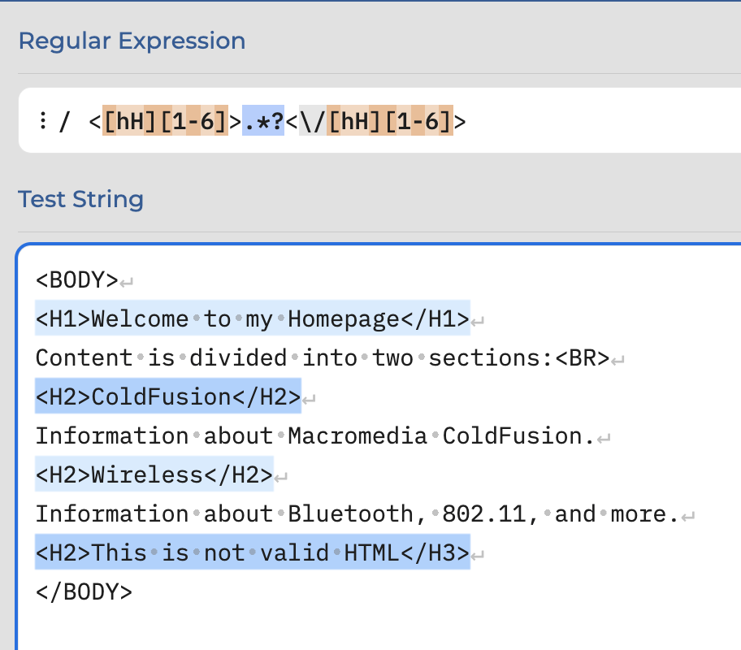
Task: Open the three-dot delimiter options menu
Action: 43,120
